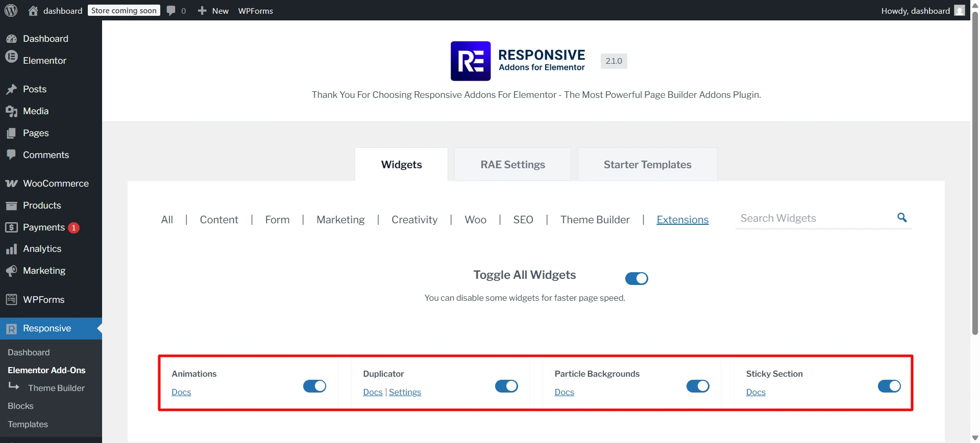Image resolution: width=980 pixels, height=443 pixels.
Task: Click the search magnifier icon
Action: coord(902,218)
